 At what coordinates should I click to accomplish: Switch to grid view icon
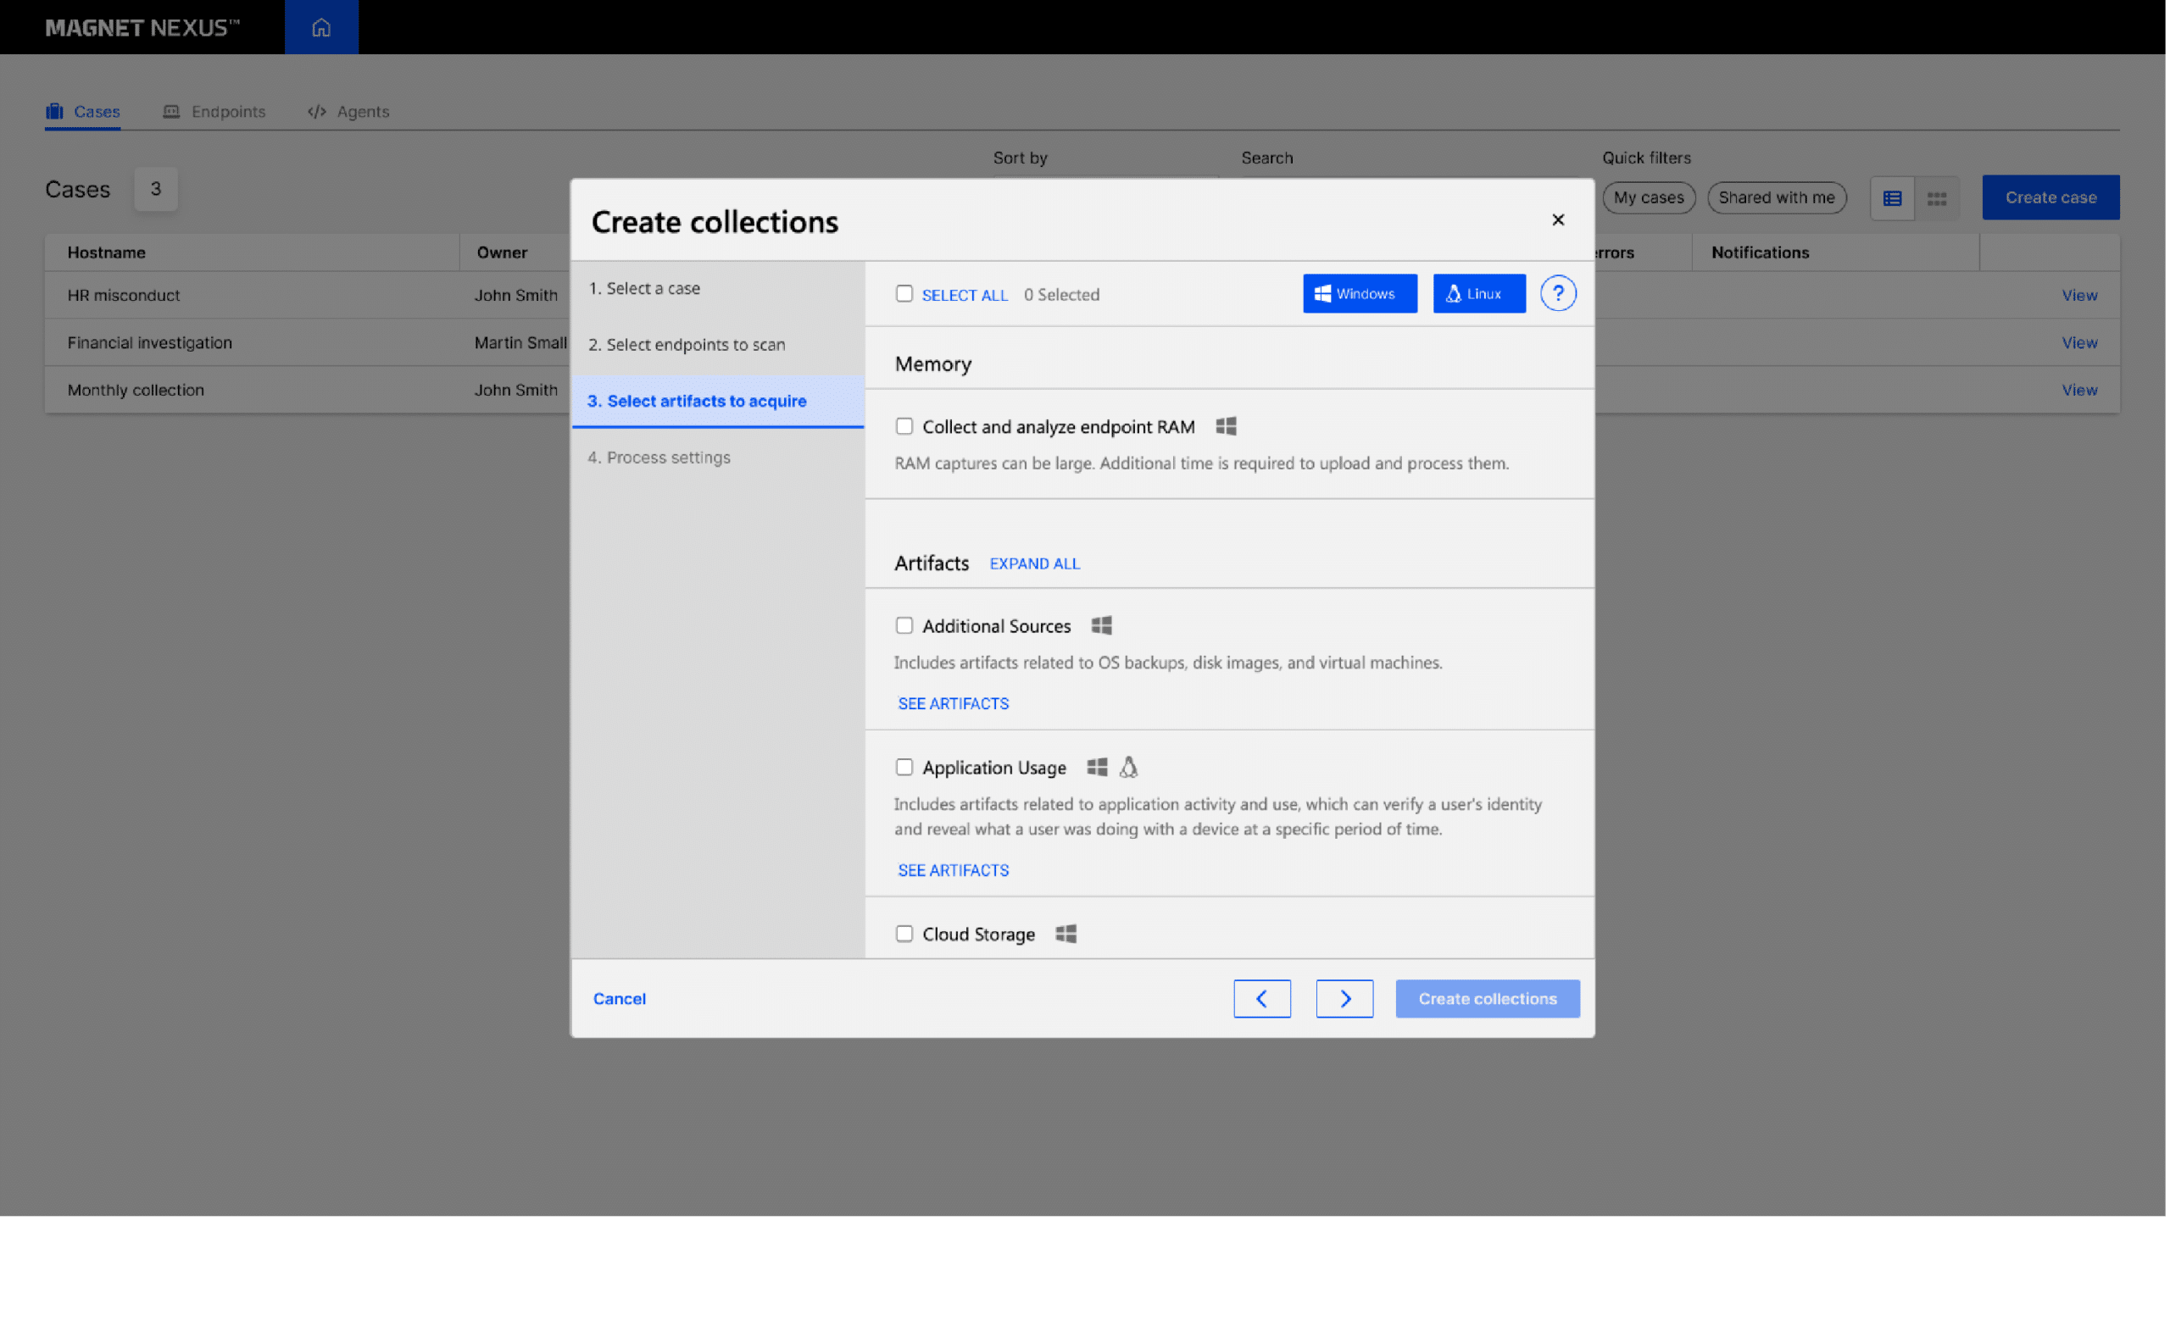1936,198
